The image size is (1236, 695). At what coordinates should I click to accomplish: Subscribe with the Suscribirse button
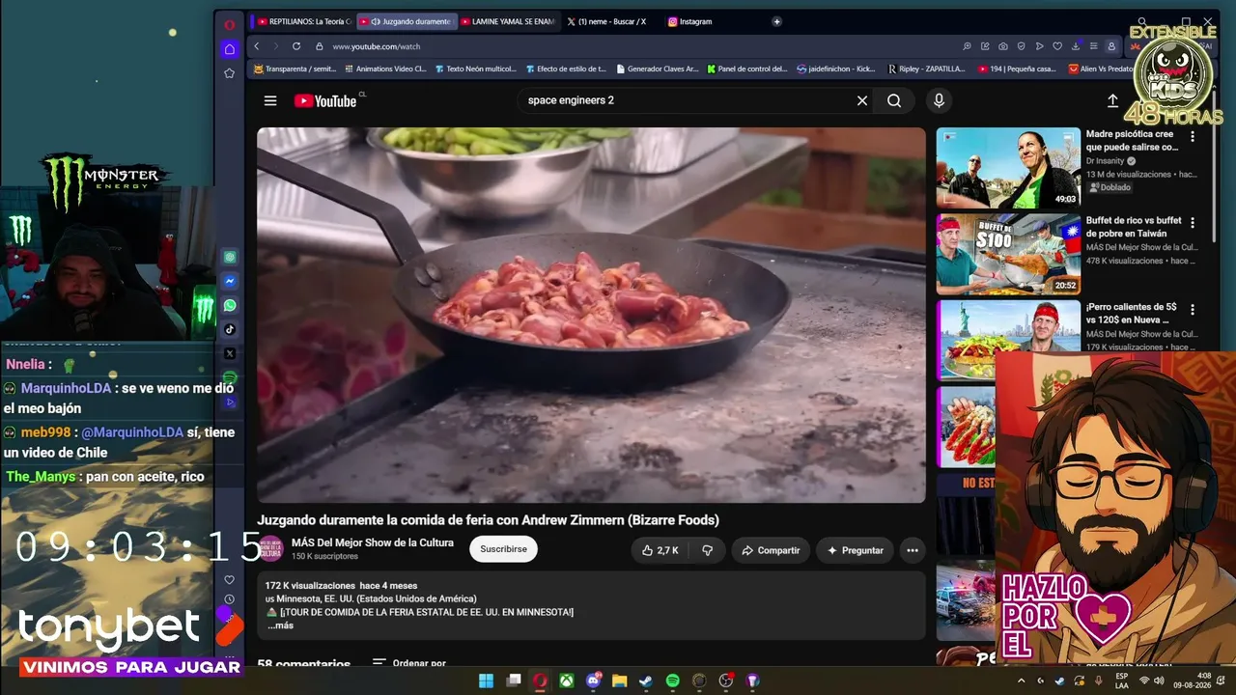pyautogui.click(x=503, y=549)
